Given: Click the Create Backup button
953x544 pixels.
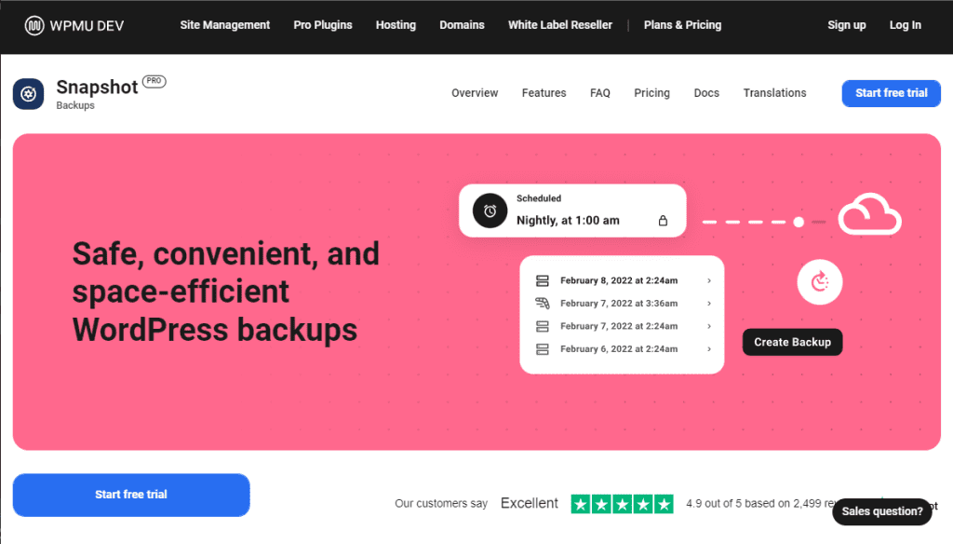Looking at the screenshot, I should pos(792,342).
